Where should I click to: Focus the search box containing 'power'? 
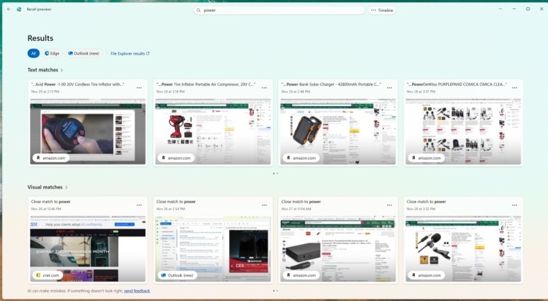coord(280,10)
